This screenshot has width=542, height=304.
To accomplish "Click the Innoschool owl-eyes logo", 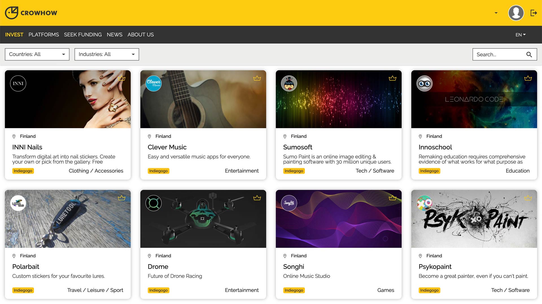I will 425,84.
